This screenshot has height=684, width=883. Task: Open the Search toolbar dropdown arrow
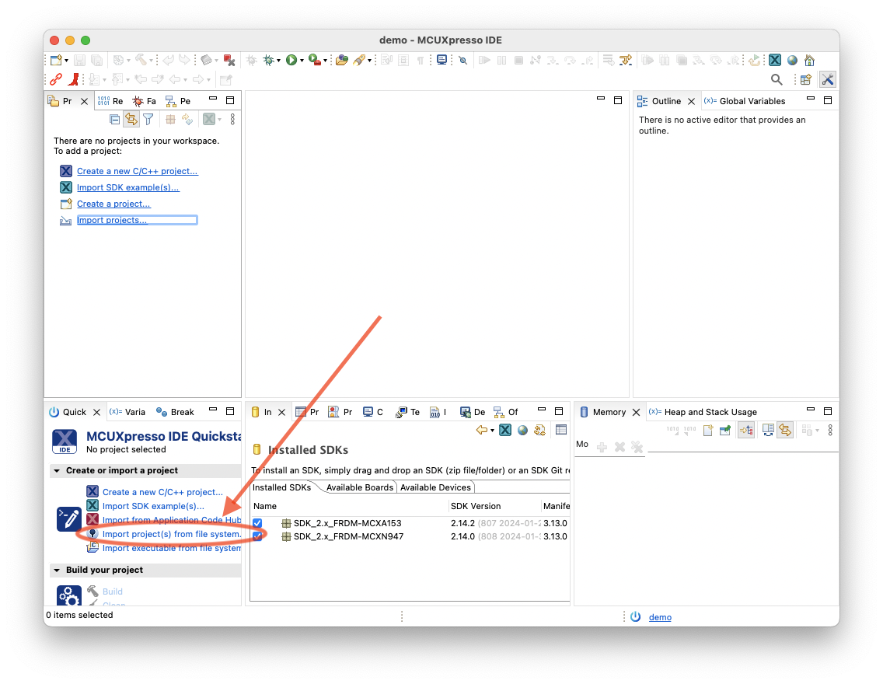tap(369, 61)
